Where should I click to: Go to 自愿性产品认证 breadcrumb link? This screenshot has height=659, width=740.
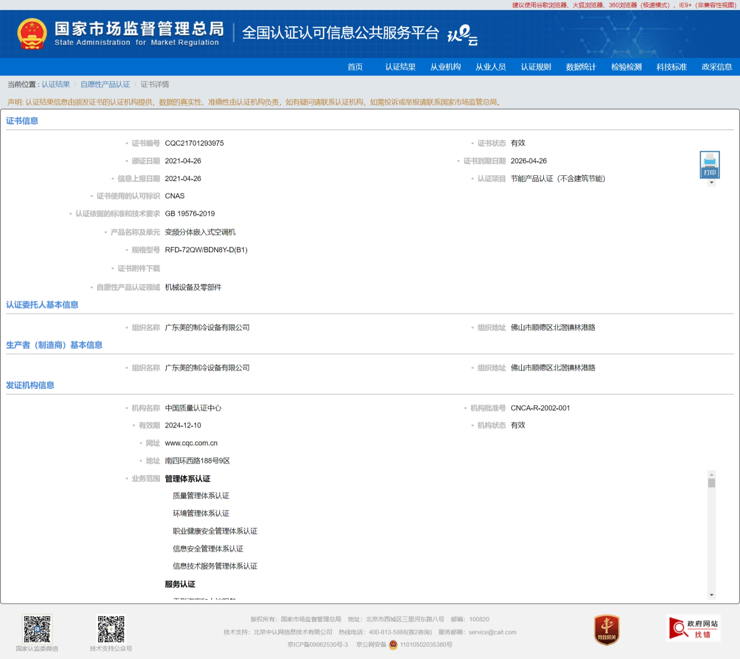click(105, 84)
